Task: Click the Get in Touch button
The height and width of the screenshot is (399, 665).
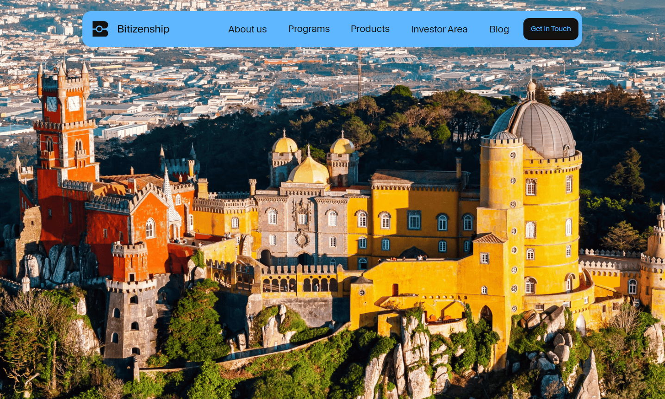Action: 551,29
